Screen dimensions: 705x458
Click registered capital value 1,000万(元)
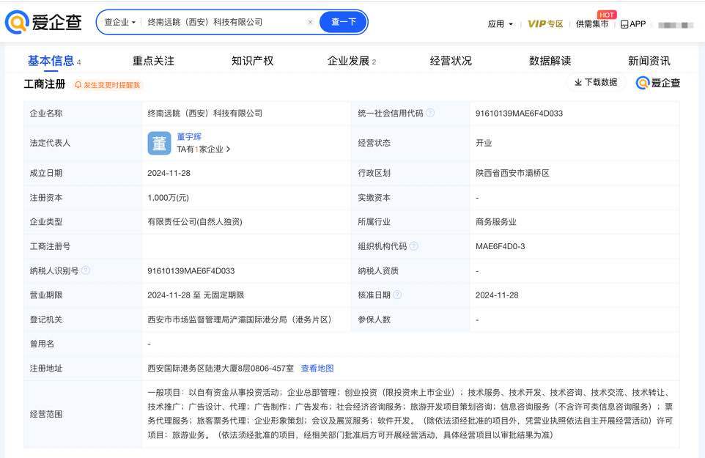(168, 198)
